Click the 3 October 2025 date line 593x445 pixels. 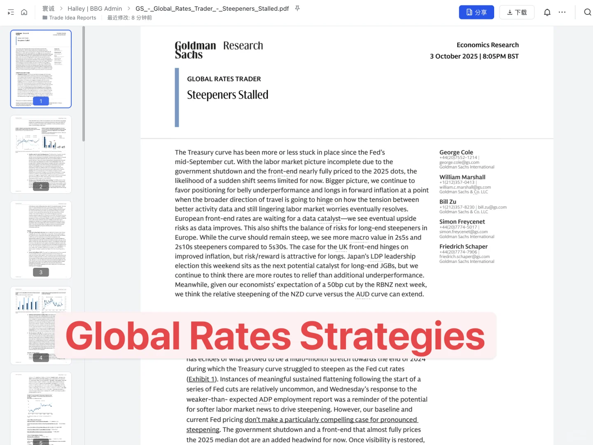tap(474, 56)
